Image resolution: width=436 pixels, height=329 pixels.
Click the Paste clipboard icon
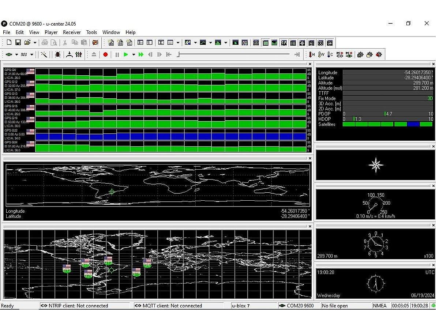click(x=84, y=42)
